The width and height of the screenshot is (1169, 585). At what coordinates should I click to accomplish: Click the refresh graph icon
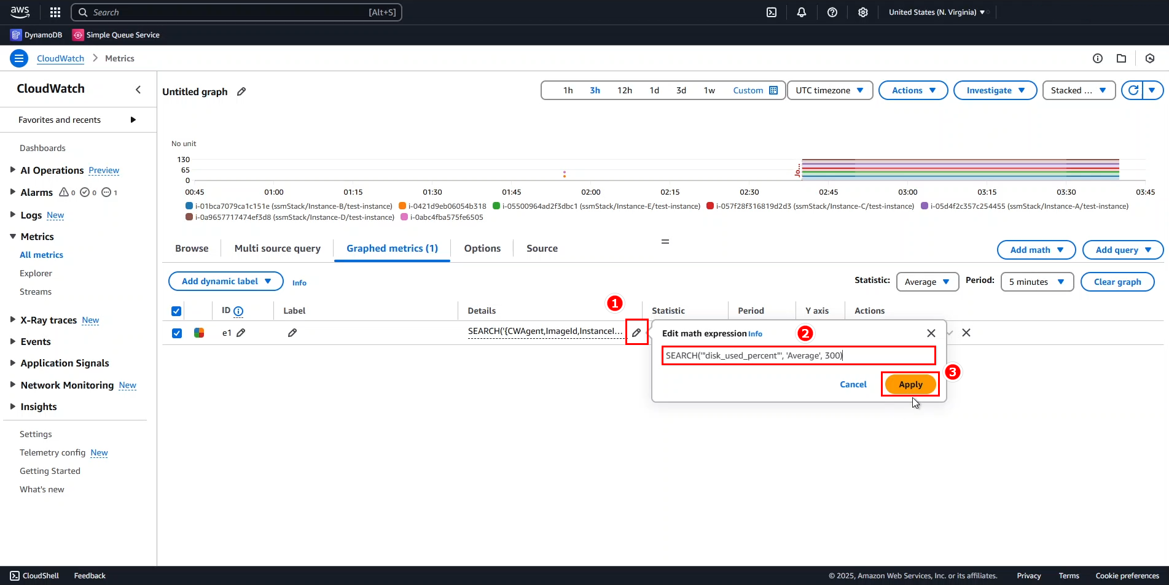[1133, 90]
